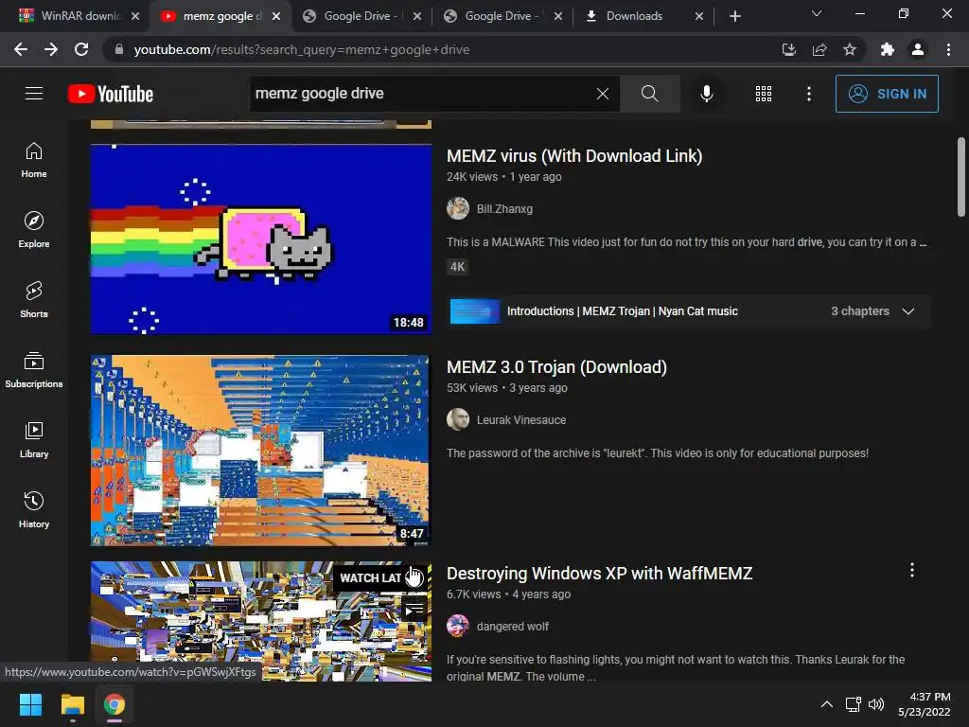Visit Leurak Vinesauce channel name
The image size is (969, 727).
tap(521, 419)
